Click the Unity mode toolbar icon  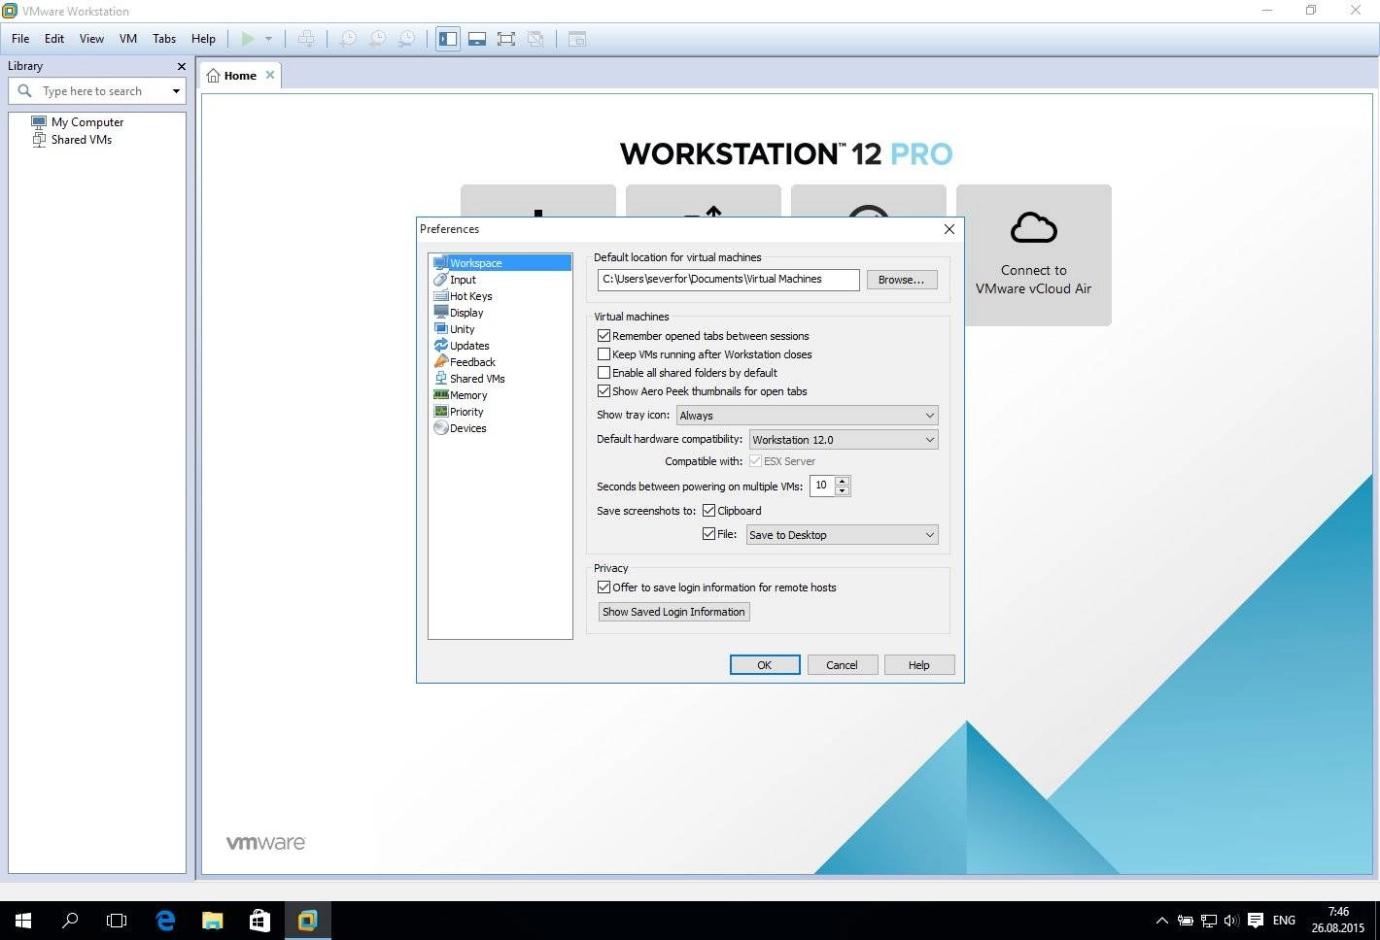click(x=535, y=39)
